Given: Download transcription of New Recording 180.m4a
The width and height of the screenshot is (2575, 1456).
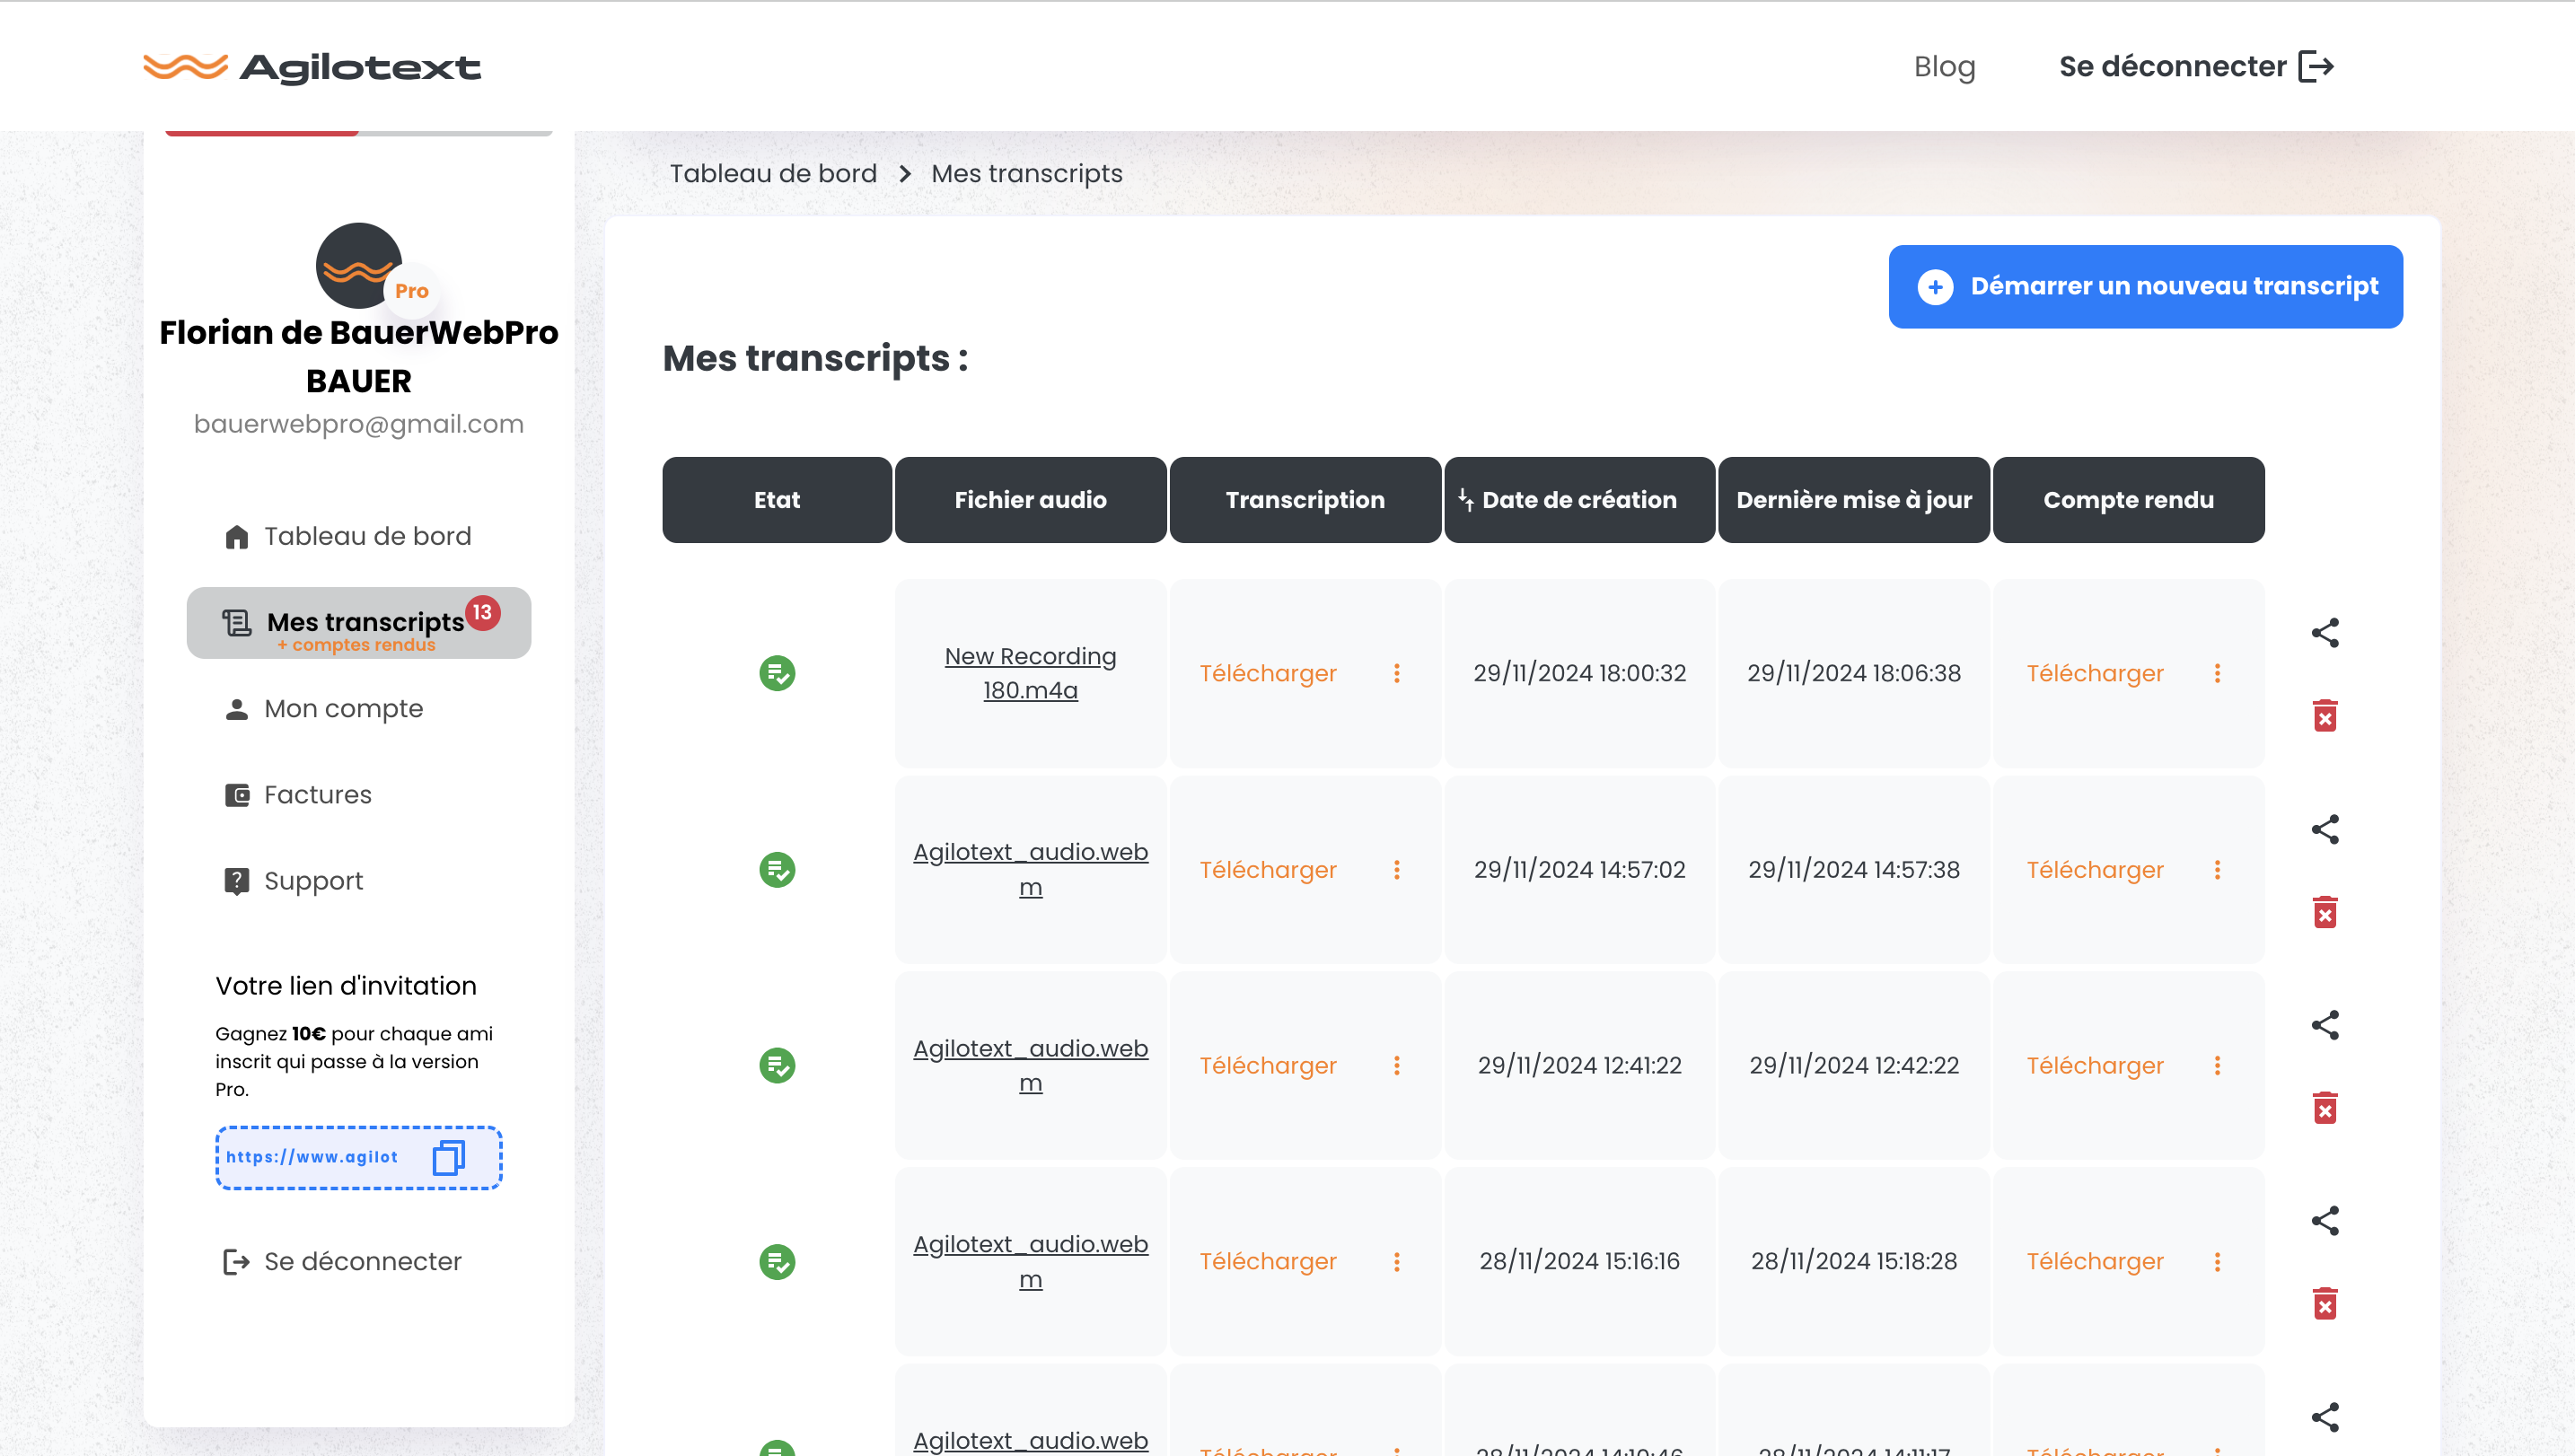Looking at the screenshot, I should [x=1268, y=673].
